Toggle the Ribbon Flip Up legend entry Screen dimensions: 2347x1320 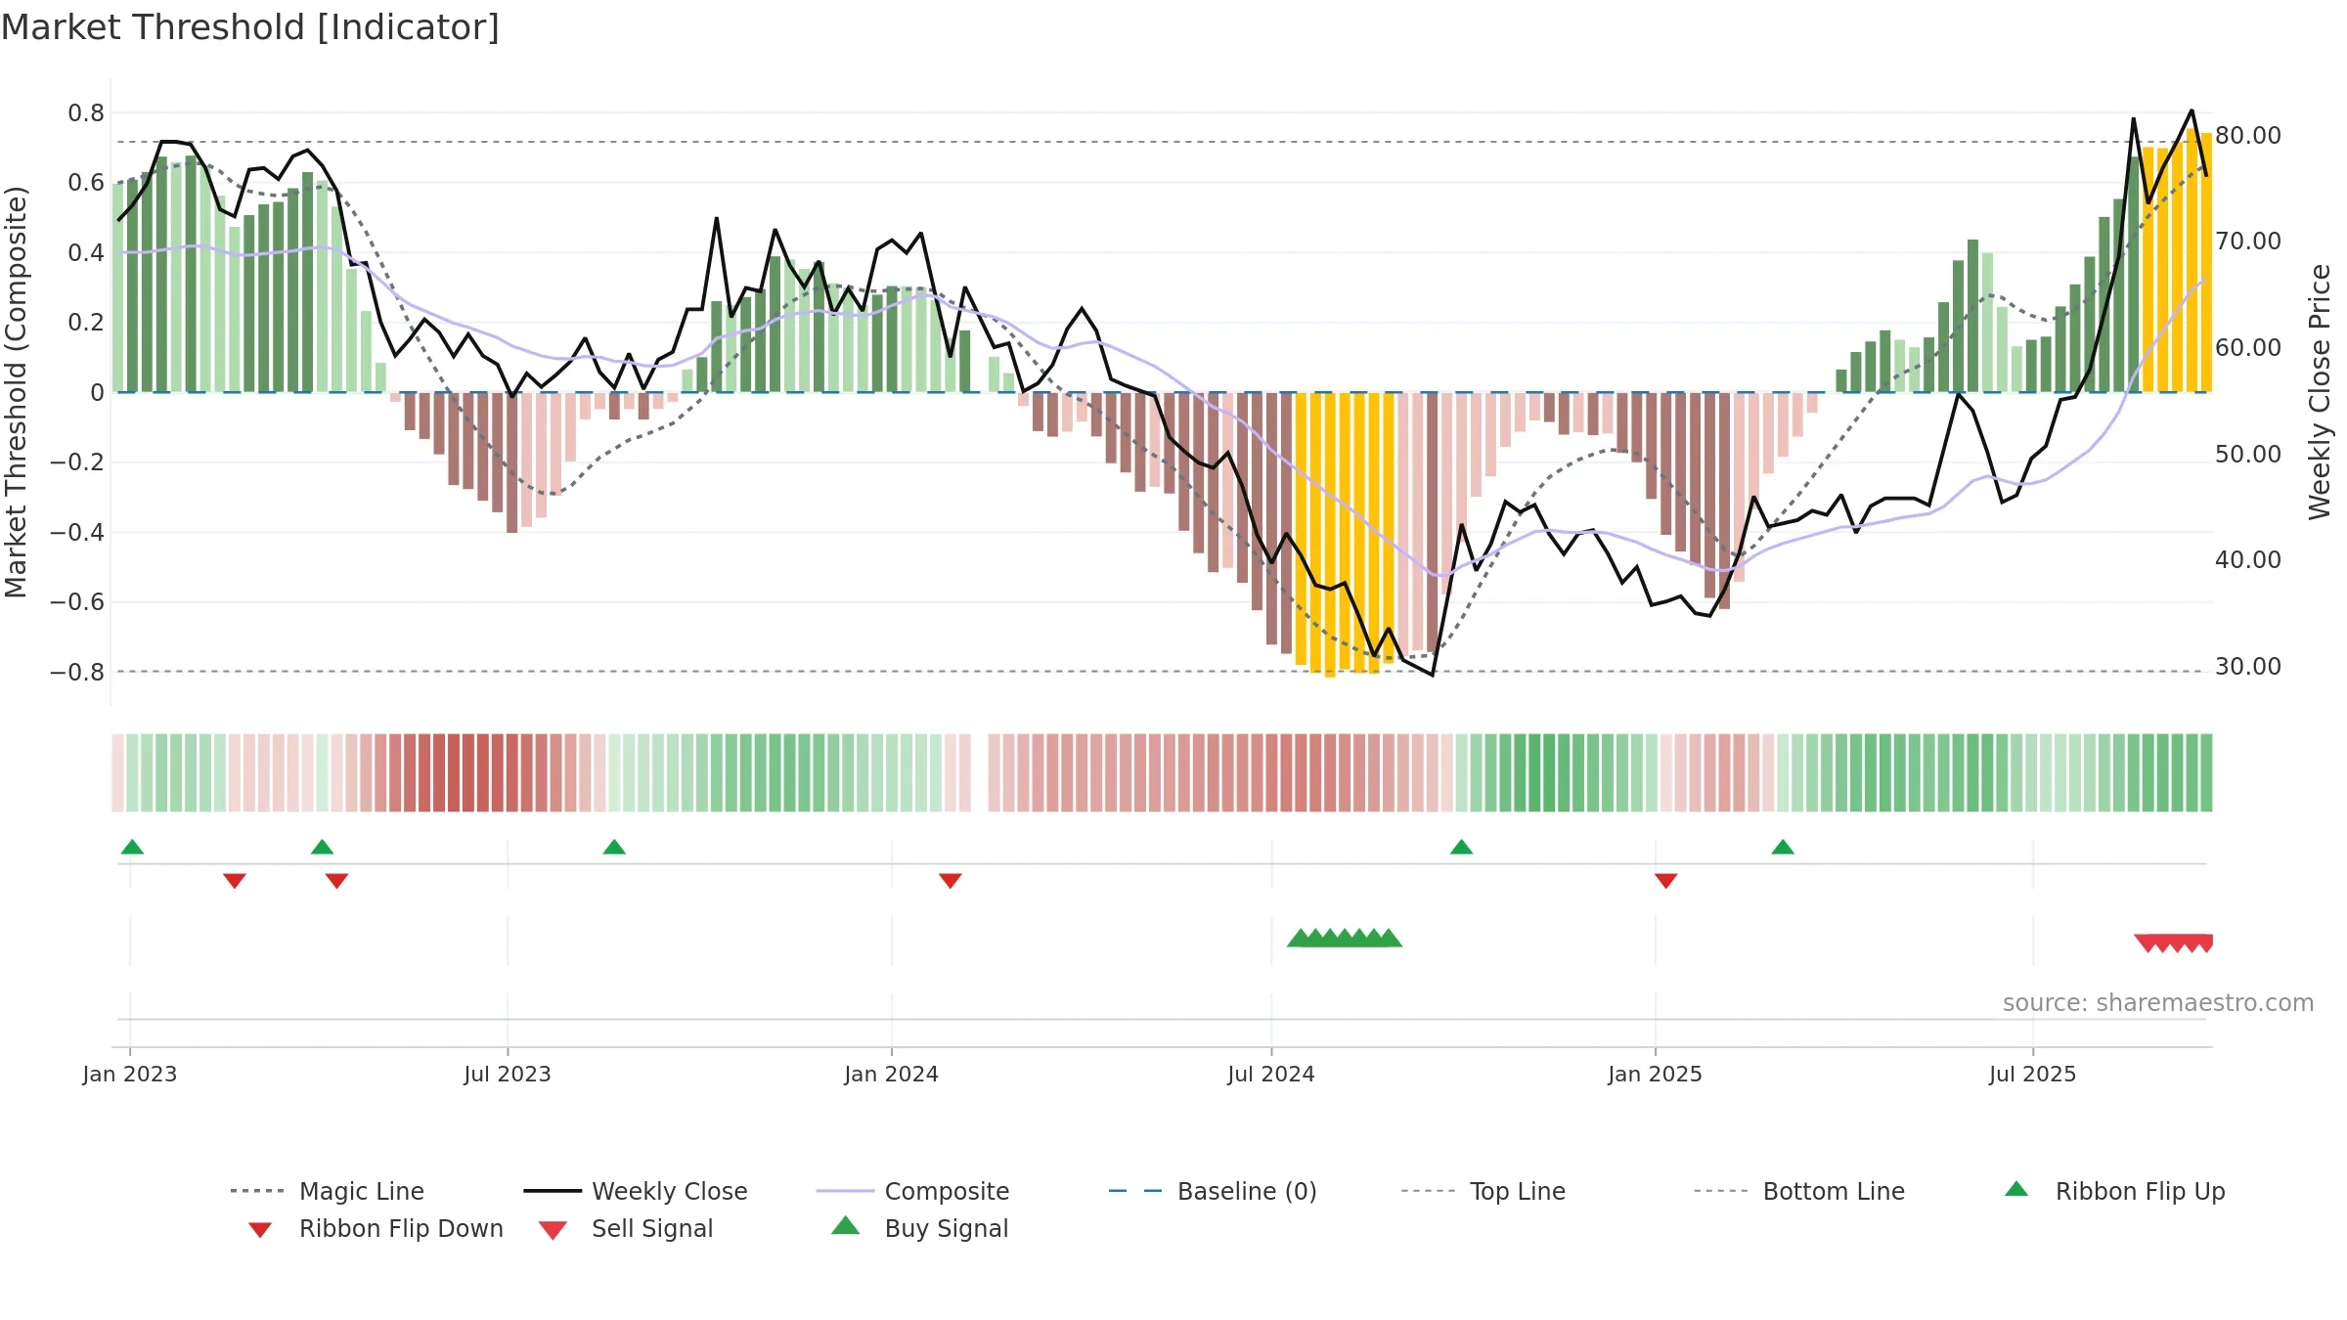2114,1191
